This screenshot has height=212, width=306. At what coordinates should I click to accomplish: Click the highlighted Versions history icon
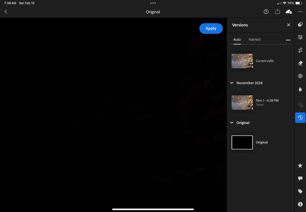pyautogui.click(x=300, y=117)
